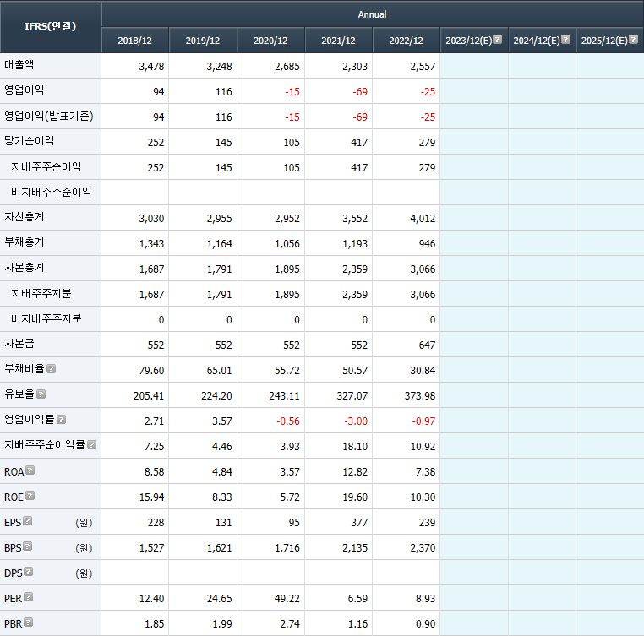Click the 비지배주주지분 row label
This screenshot has height=636, width=644.
pyautogui.click(x=46, y=318)
